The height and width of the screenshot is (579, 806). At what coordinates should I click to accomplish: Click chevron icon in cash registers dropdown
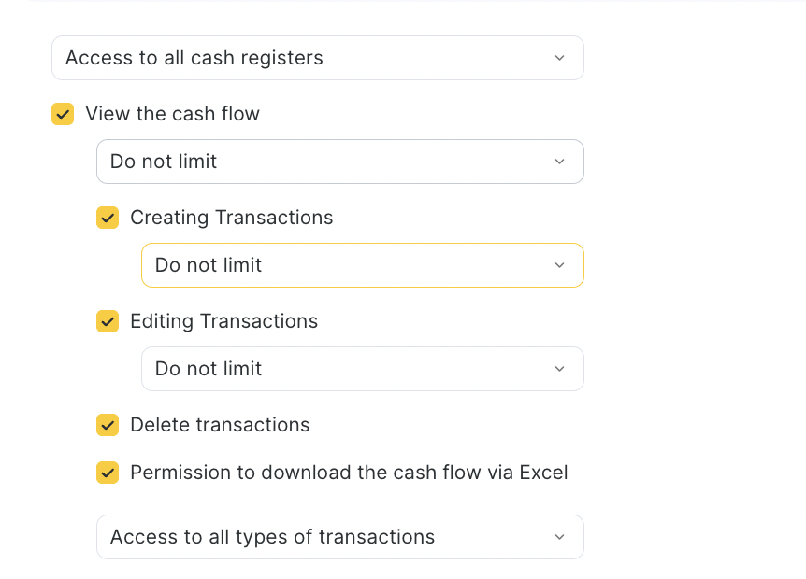pos(559,58)
